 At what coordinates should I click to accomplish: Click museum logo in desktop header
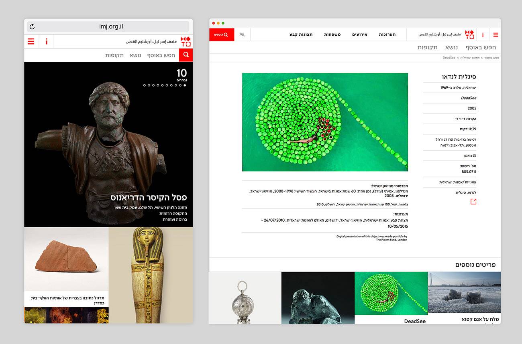(469, 34)
